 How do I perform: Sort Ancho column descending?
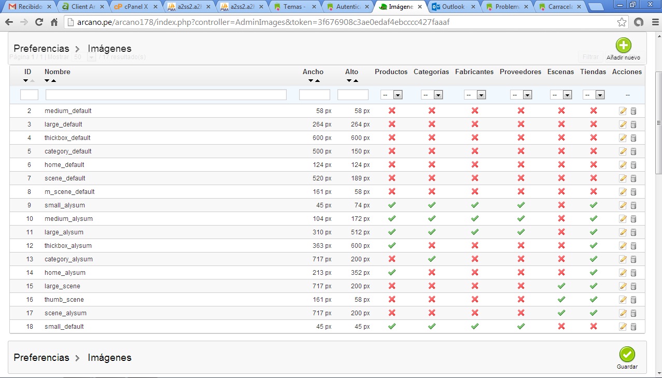(311, 81)
